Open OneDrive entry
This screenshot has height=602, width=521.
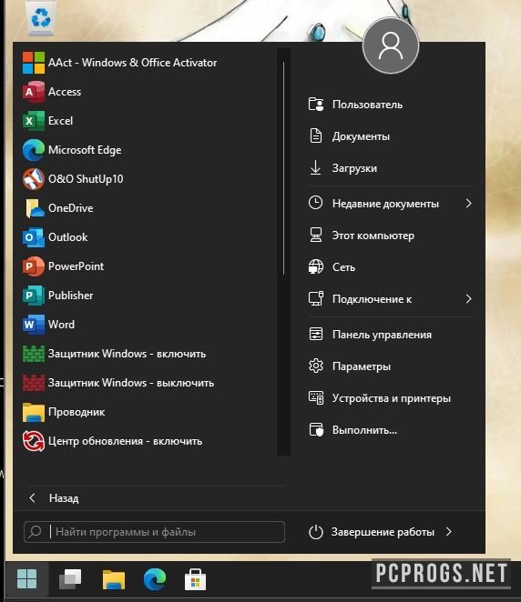[57, 208]
